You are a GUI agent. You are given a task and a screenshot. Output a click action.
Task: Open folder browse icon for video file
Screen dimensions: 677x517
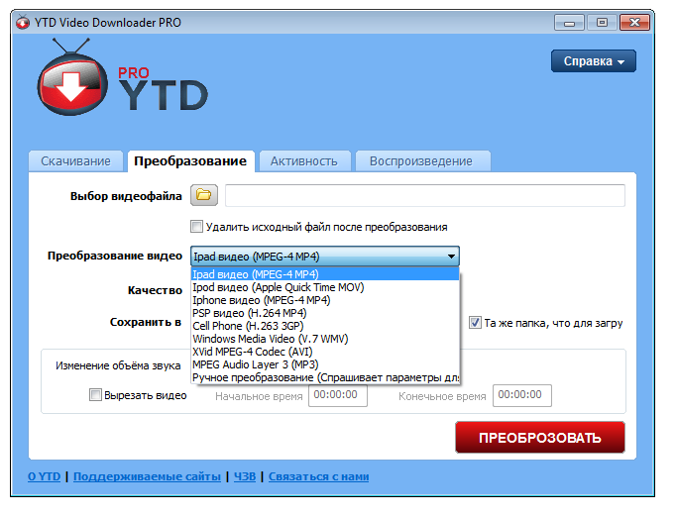pos(204,195)
